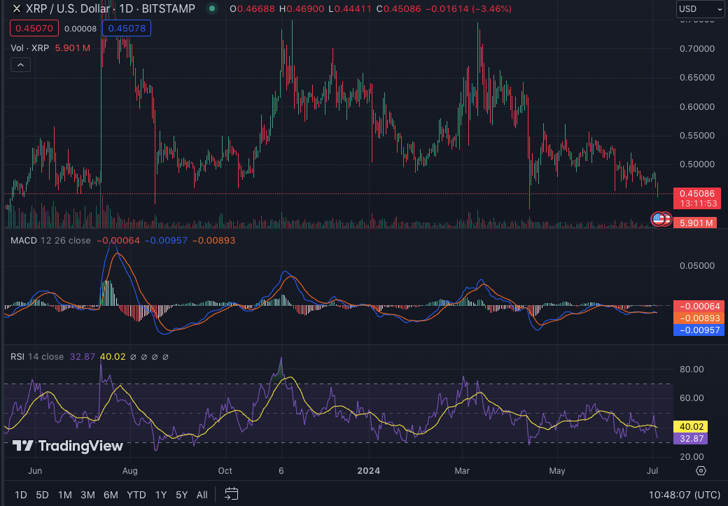This screenshot has width=728, height=506.
Task: Select the Vol · XRP indicator label
Action: tap(29, 48)
